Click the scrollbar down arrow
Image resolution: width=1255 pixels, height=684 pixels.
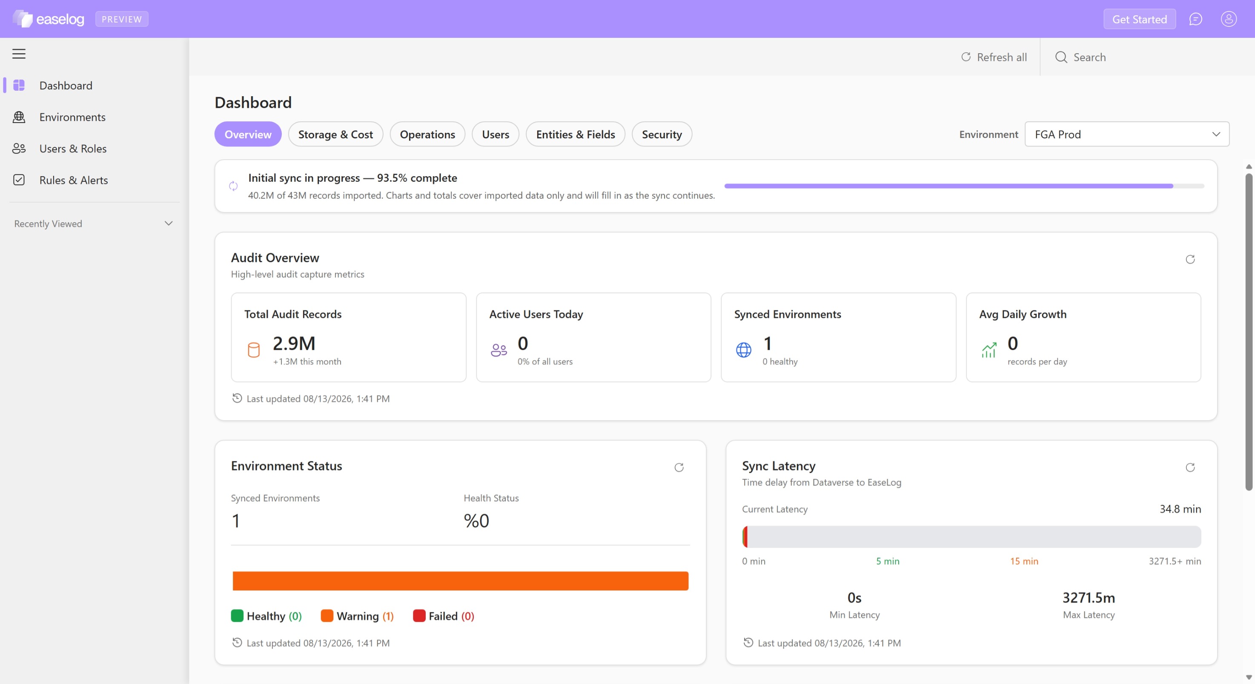click(1249, 677)
